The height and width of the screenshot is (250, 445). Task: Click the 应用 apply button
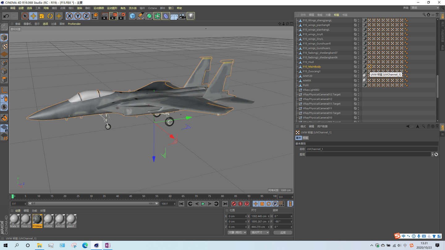(x=283, y=232)
